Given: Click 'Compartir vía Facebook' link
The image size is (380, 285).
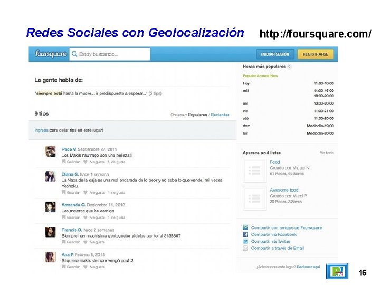Looking at the screenshot, I should click(274, 234).
